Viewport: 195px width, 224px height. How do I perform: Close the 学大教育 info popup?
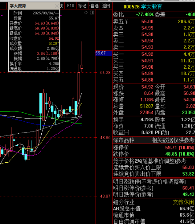tap(57, 6)
